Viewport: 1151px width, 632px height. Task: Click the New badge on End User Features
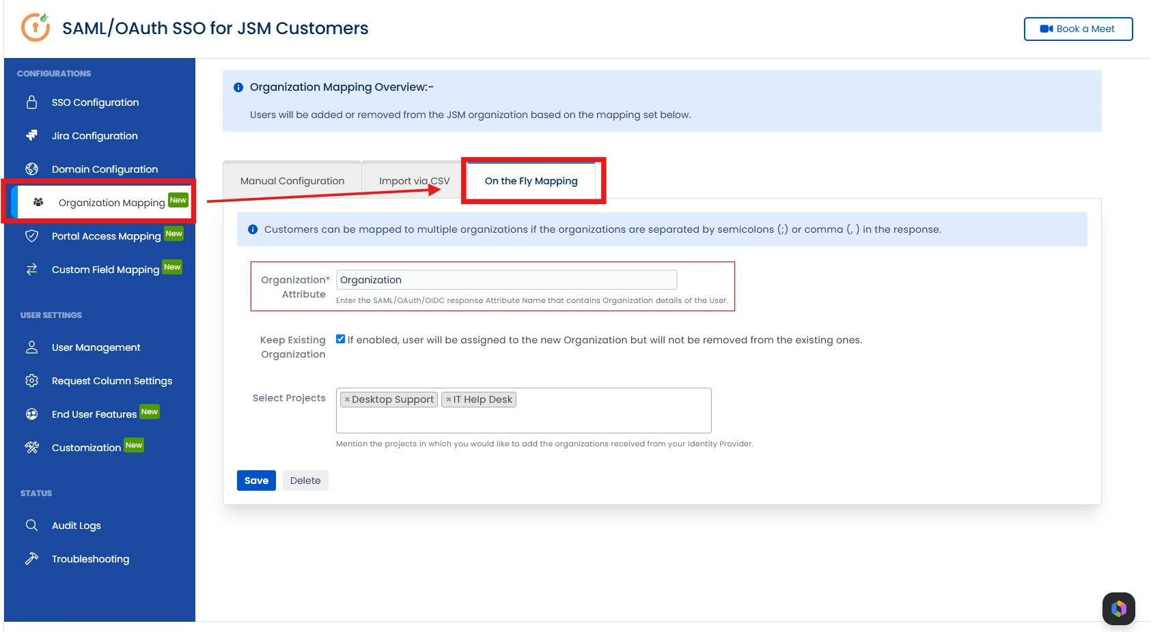coord(150,412)
